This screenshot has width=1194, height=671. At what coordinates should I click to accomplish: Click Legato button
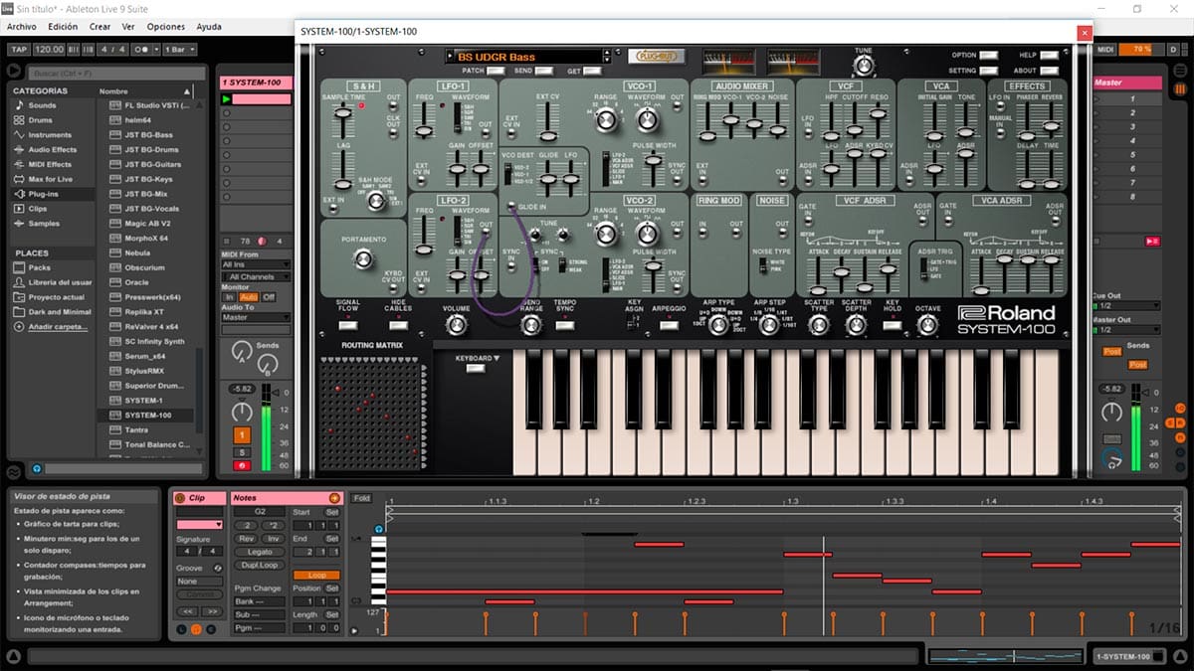pyautogui.click(x=260, y=552)
